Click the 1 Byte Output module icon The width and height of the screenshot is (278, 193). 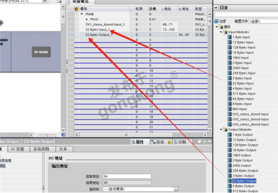230,135
